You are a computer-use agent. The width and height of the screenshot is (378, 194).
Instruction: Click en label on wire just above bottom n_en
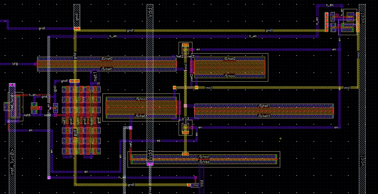click(x=86, y=172)
